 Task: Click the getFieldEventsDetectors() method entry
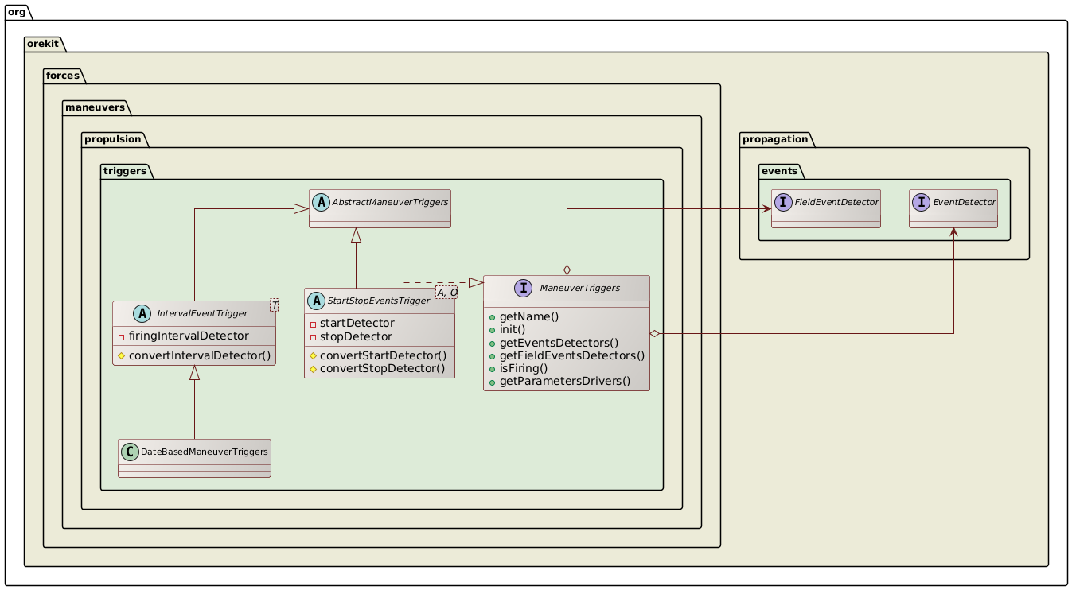pos(572,355)
